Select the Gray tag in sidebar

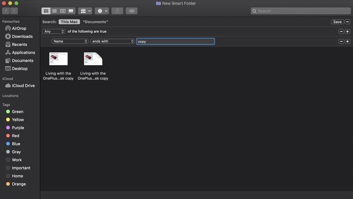tap(13, 152)
